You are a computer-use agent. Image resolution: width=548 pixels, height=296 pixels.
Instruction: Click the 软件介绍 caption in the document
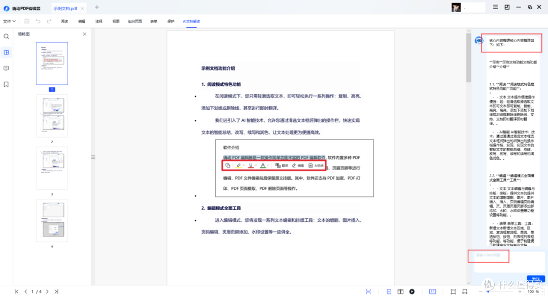[x=231, y=148]
